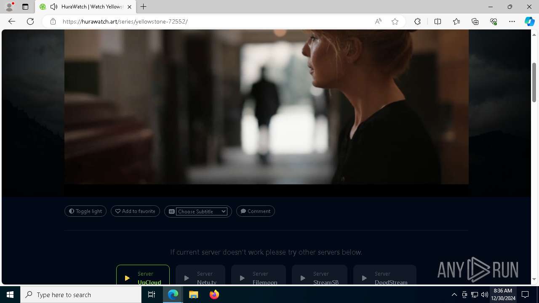The width and height of the screenshot is (539, 303).
Task: Click scrollbar down arrow
Action: 534,279
